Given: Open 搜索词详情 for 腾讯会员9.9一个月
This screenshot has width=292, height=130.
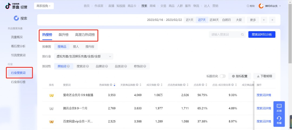Looking at the screenshot, I should point(264,108).
